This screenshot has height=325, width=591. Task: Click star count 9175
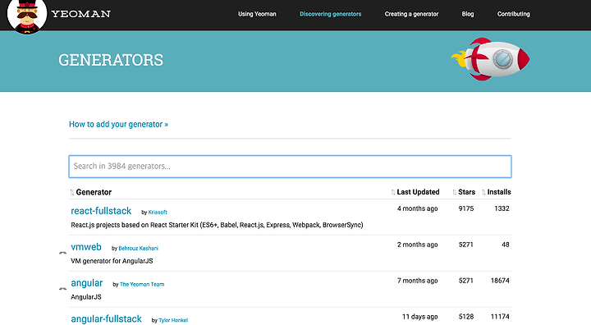[466, 208]
